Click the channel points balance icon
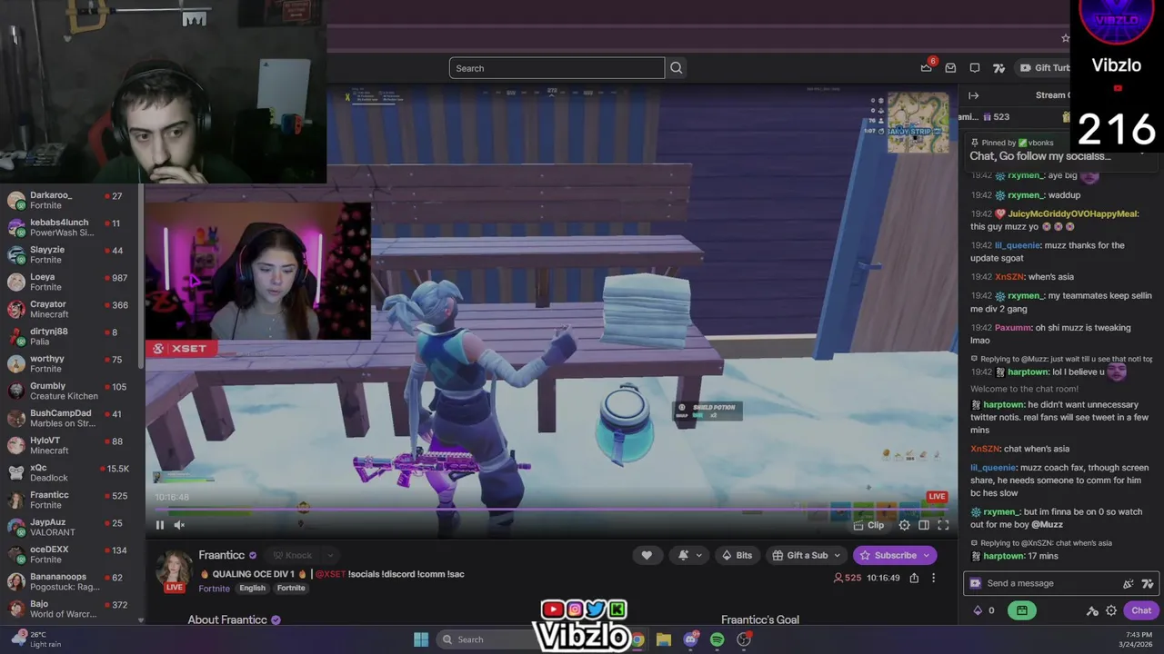Viewport: 1164px width, 654px height. 983,610
